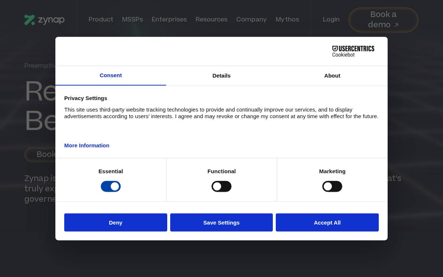
Task: Enable the Functional cookies switch
Action: (221, 187)
